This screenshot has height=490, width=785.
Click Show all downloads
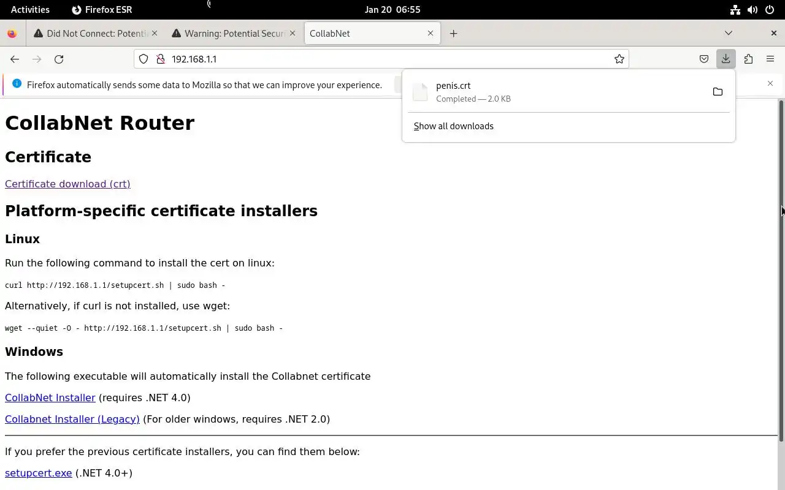click(453, 126)
